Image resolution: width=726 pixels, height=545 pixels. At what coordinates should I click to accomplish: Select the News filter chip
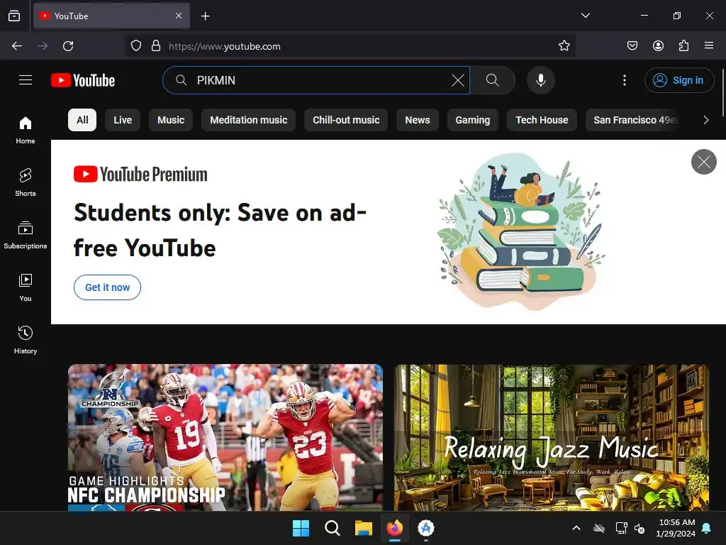click(417, 120)
